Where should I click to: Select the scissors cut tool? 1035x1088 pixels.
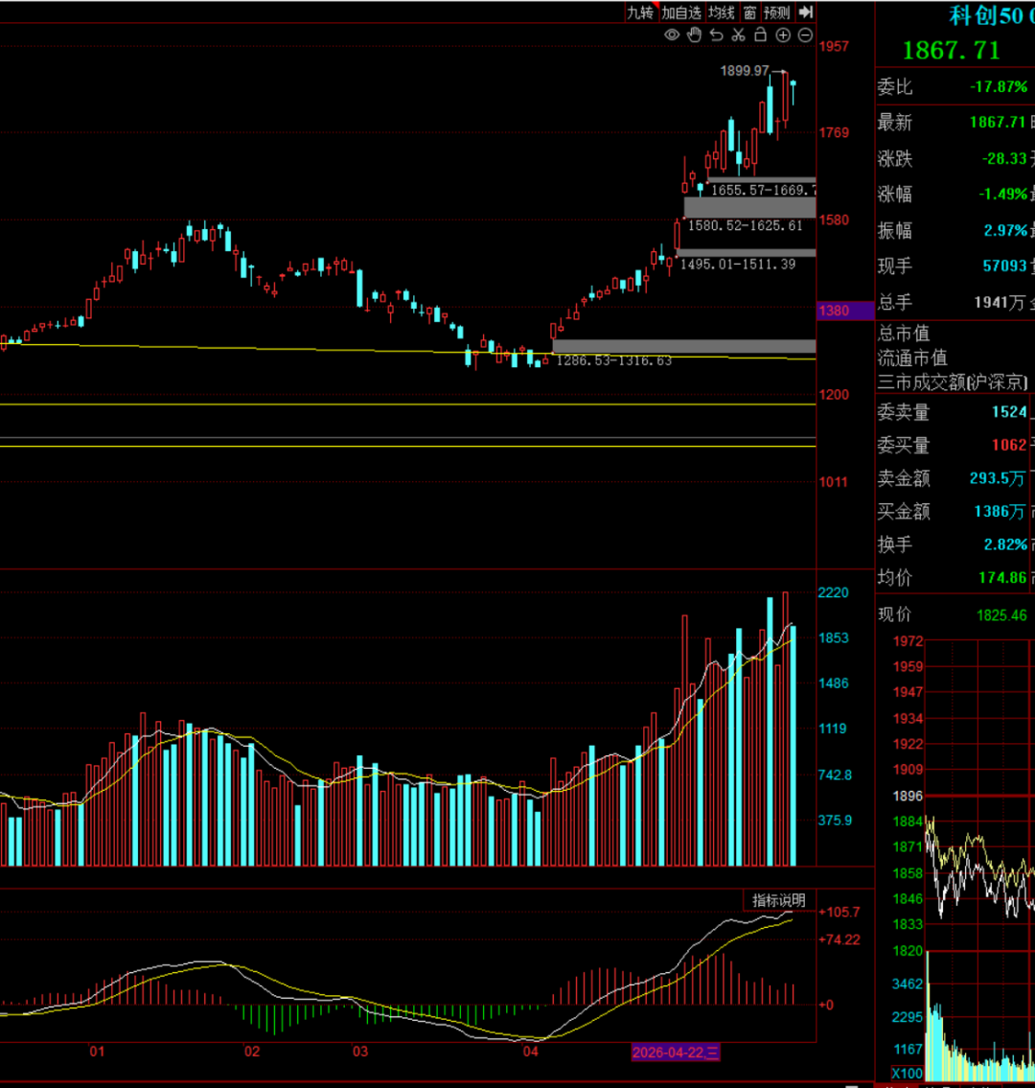coord(739,35)
